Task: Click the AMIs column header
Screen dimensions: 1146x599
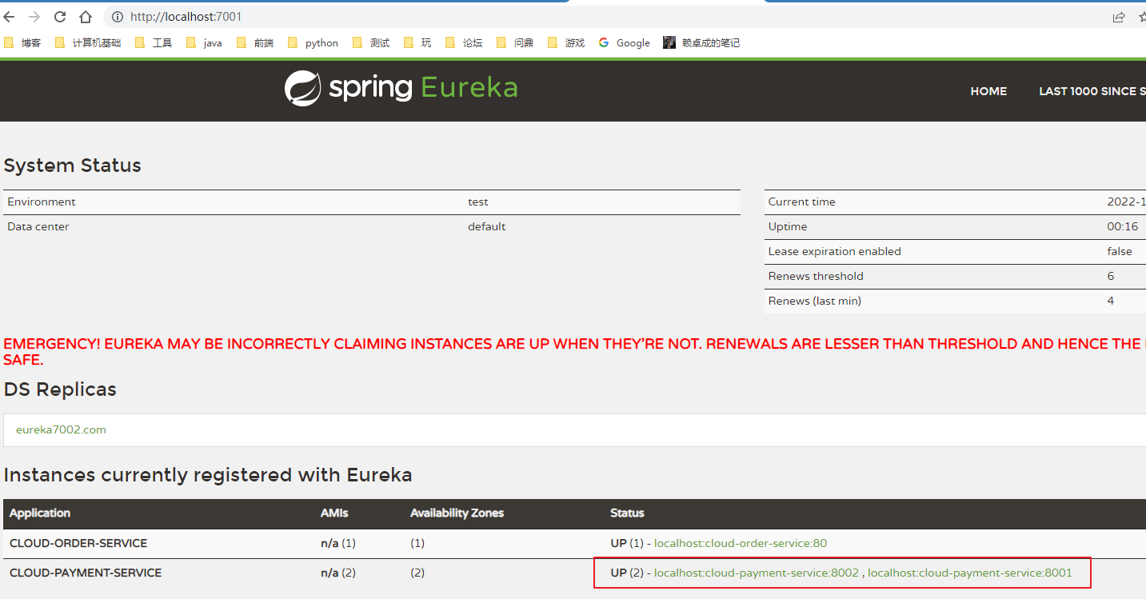Action: pyautogui.click(x=334, y=513)
